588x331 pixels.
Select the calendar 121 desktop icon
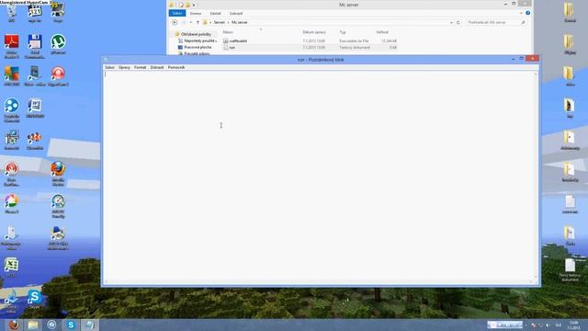tap(35, 14)
